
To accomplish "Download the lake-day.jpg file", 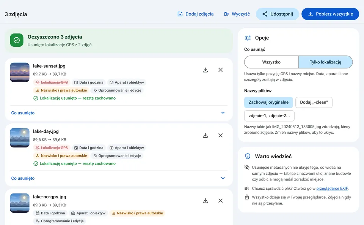I will [205, 135].
